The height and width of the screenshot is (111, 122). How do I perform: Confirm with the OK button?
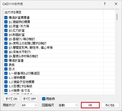pyautogui.click(x=90, y=105)
